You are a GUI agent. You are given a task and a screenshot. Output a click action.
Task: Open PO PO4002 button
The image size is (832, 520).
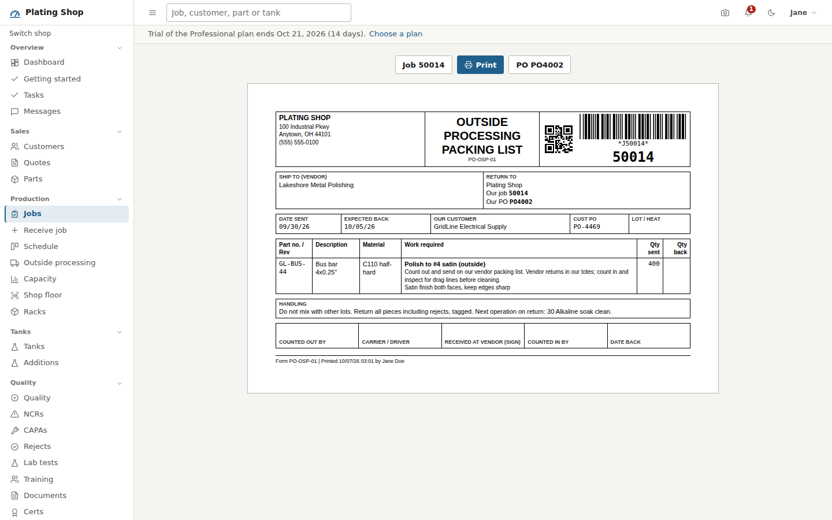pyautogui.click(x=540, y=65)
